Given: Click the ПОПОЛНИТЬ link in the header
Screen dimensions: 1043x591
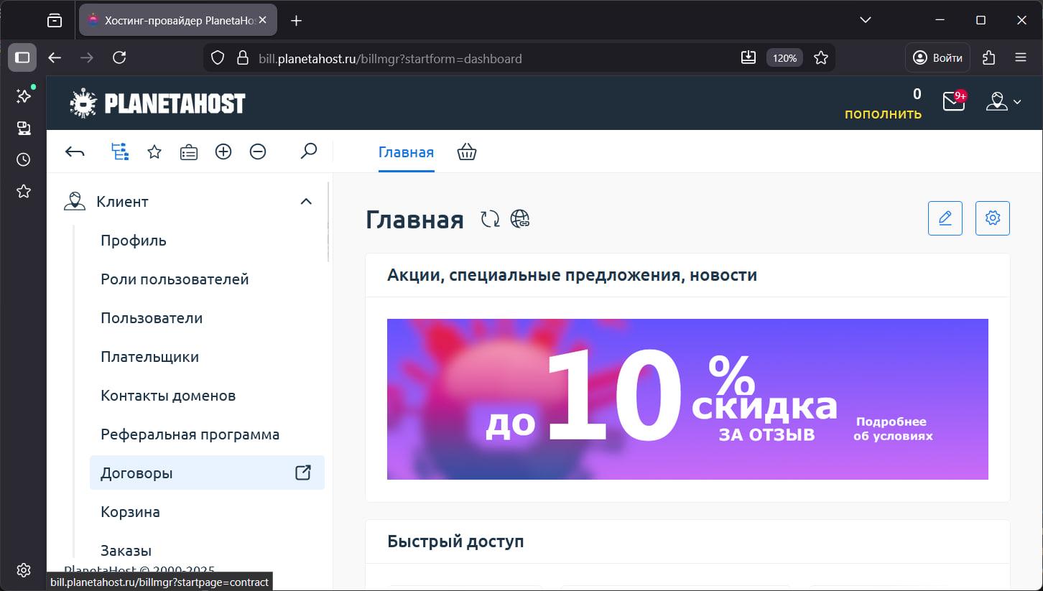Looking at the screenshot, I should (884, 113).
